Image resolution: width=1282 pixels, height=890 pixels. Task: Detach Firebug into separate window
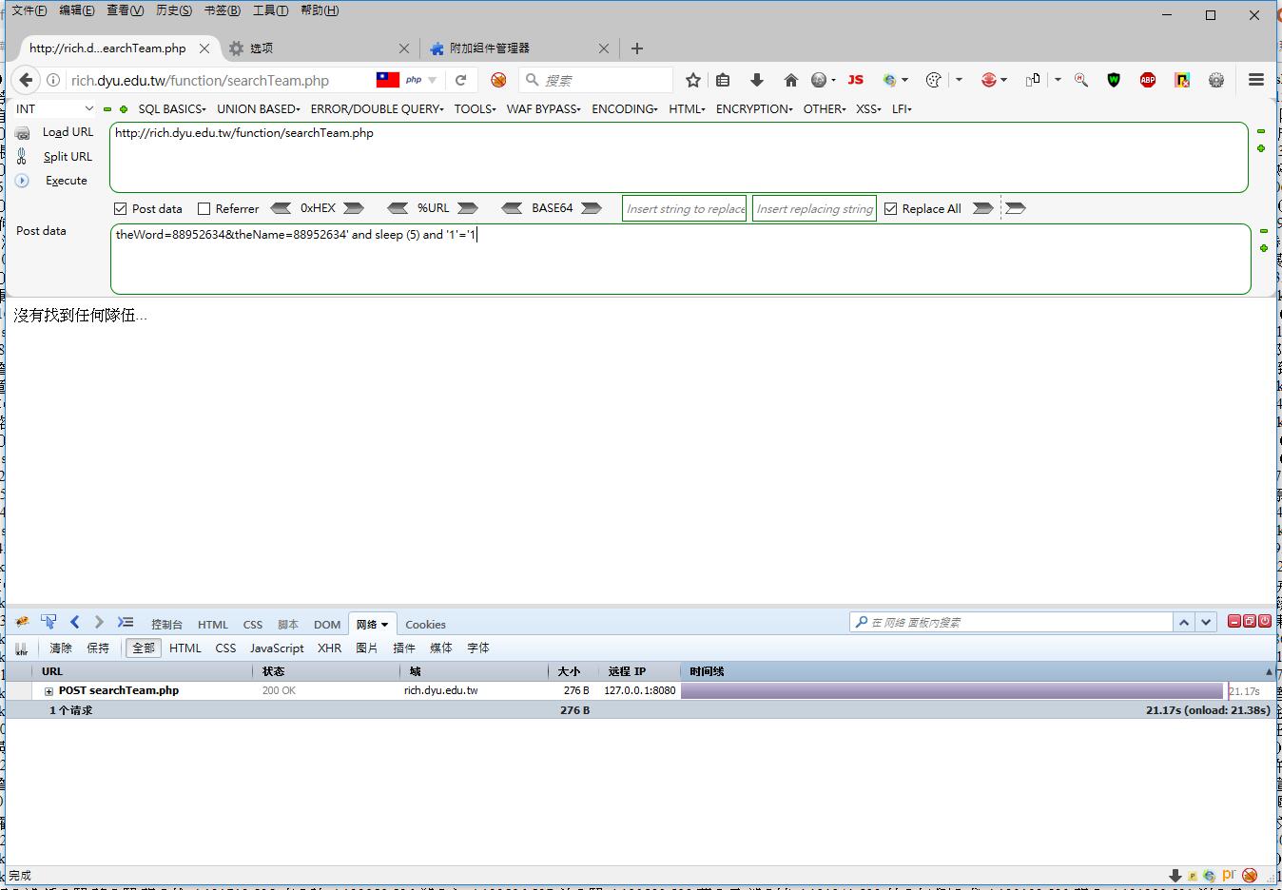(1250, 621)
